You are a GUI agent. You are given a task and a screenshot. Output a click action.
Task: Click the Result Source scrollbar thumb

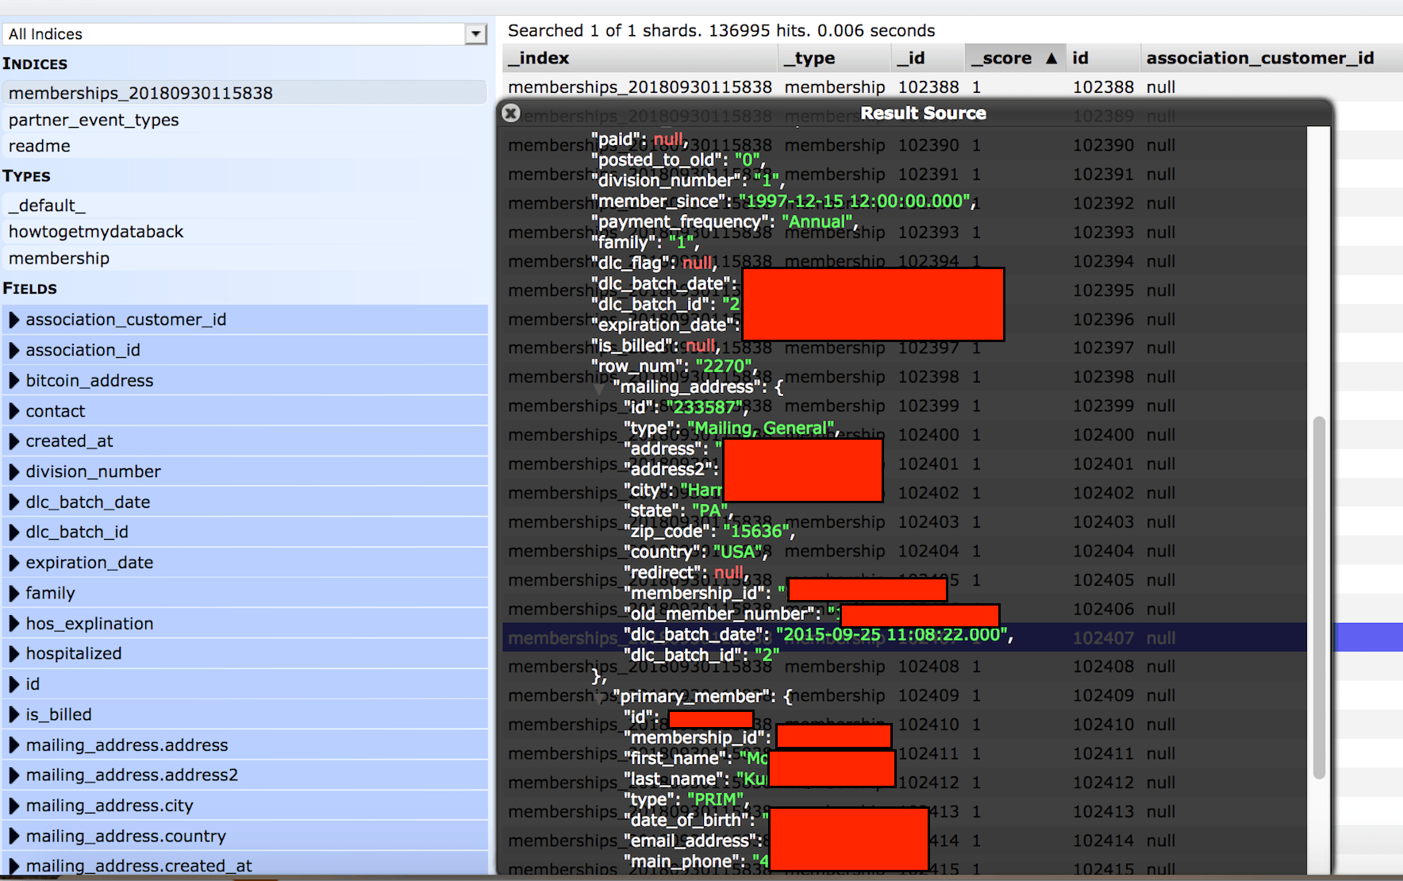pos(1319,597)
